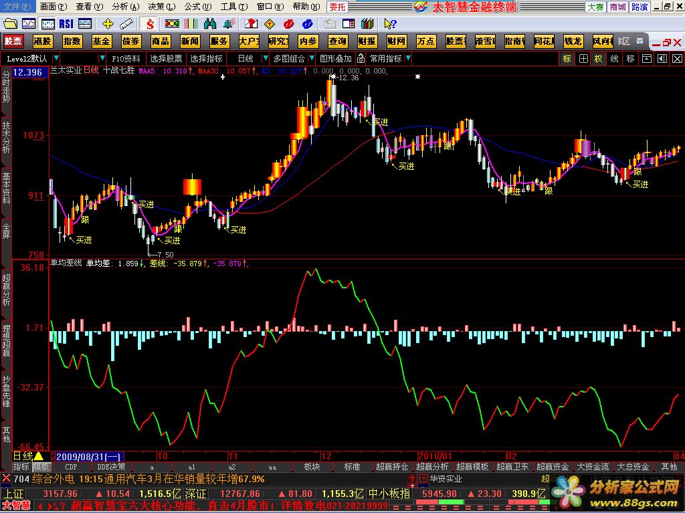The width and height of the screenshot is (685, 513).
Task: Open the 工具 menu
Action: (233, 7)
